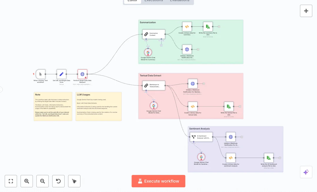Tidy up nodes with the broom icon
The width and height of the screenshot is (317, 192).
click(x=74, y=181)
